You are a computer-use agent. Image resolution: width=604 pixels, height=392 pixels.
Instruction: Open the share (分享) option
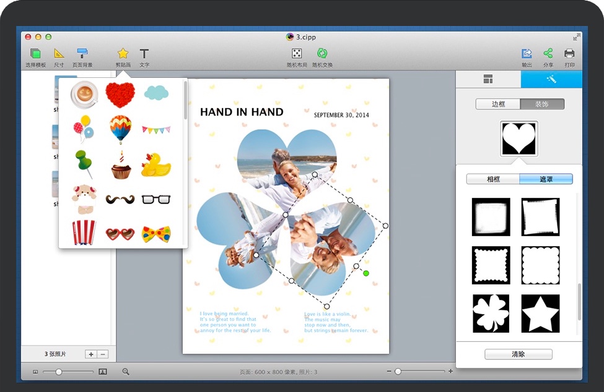tap(548, 54)
